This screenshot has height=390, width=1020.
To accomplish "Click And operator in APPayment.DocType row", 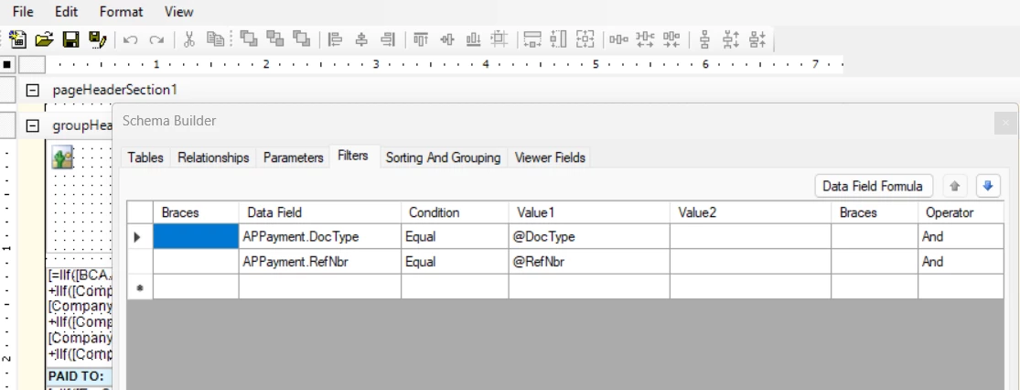I will [961, 237].
